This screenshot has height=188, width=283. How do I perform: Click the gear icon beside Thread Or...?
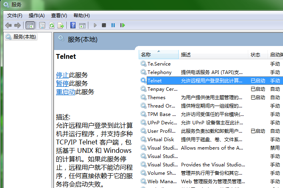point(143,106)
